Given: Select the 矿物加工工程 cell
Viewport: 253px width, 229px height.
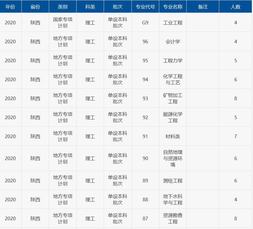Looking at the screenshot, I should pos(173,98).
